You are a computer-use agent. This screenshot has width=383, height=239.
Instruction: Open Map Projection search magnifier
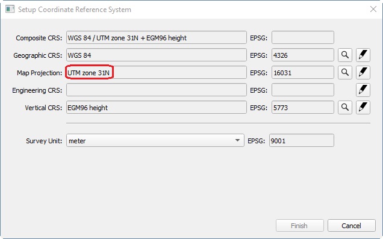pyautogui.click(x=345, y=72)
